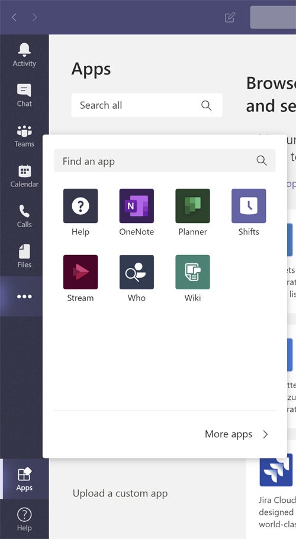The height and width of the screenshot is (539, 296).
Task: Open Chat from the sidebar
Action: pyautogui.click(x=24, y=95)
